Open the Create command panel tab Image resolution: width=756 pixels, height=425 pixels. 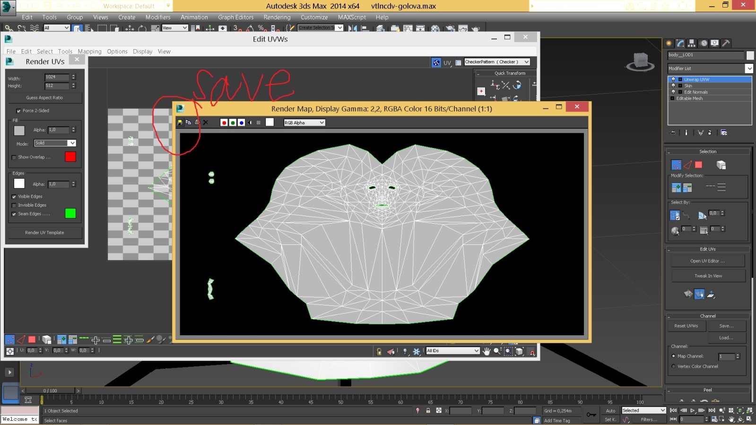click(x=669, y=43)
